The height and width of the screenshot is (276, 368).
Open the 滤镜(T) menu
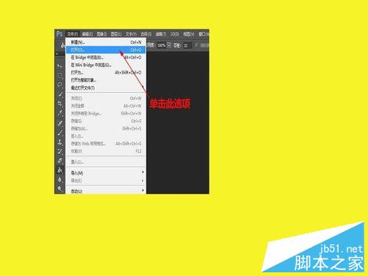pos(161,34)
